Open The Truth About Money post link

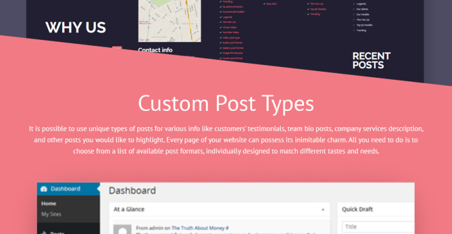[x=200, y=228]
